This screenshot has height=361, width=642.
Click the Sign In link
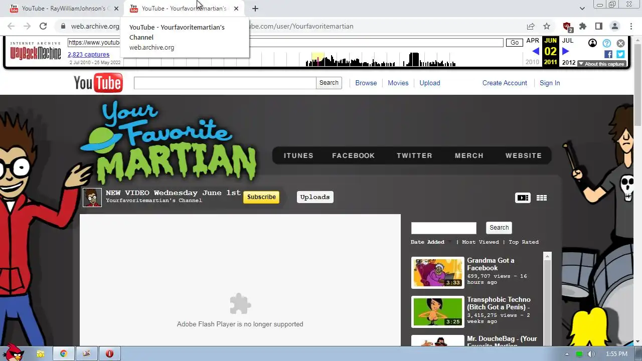(550, 83)
